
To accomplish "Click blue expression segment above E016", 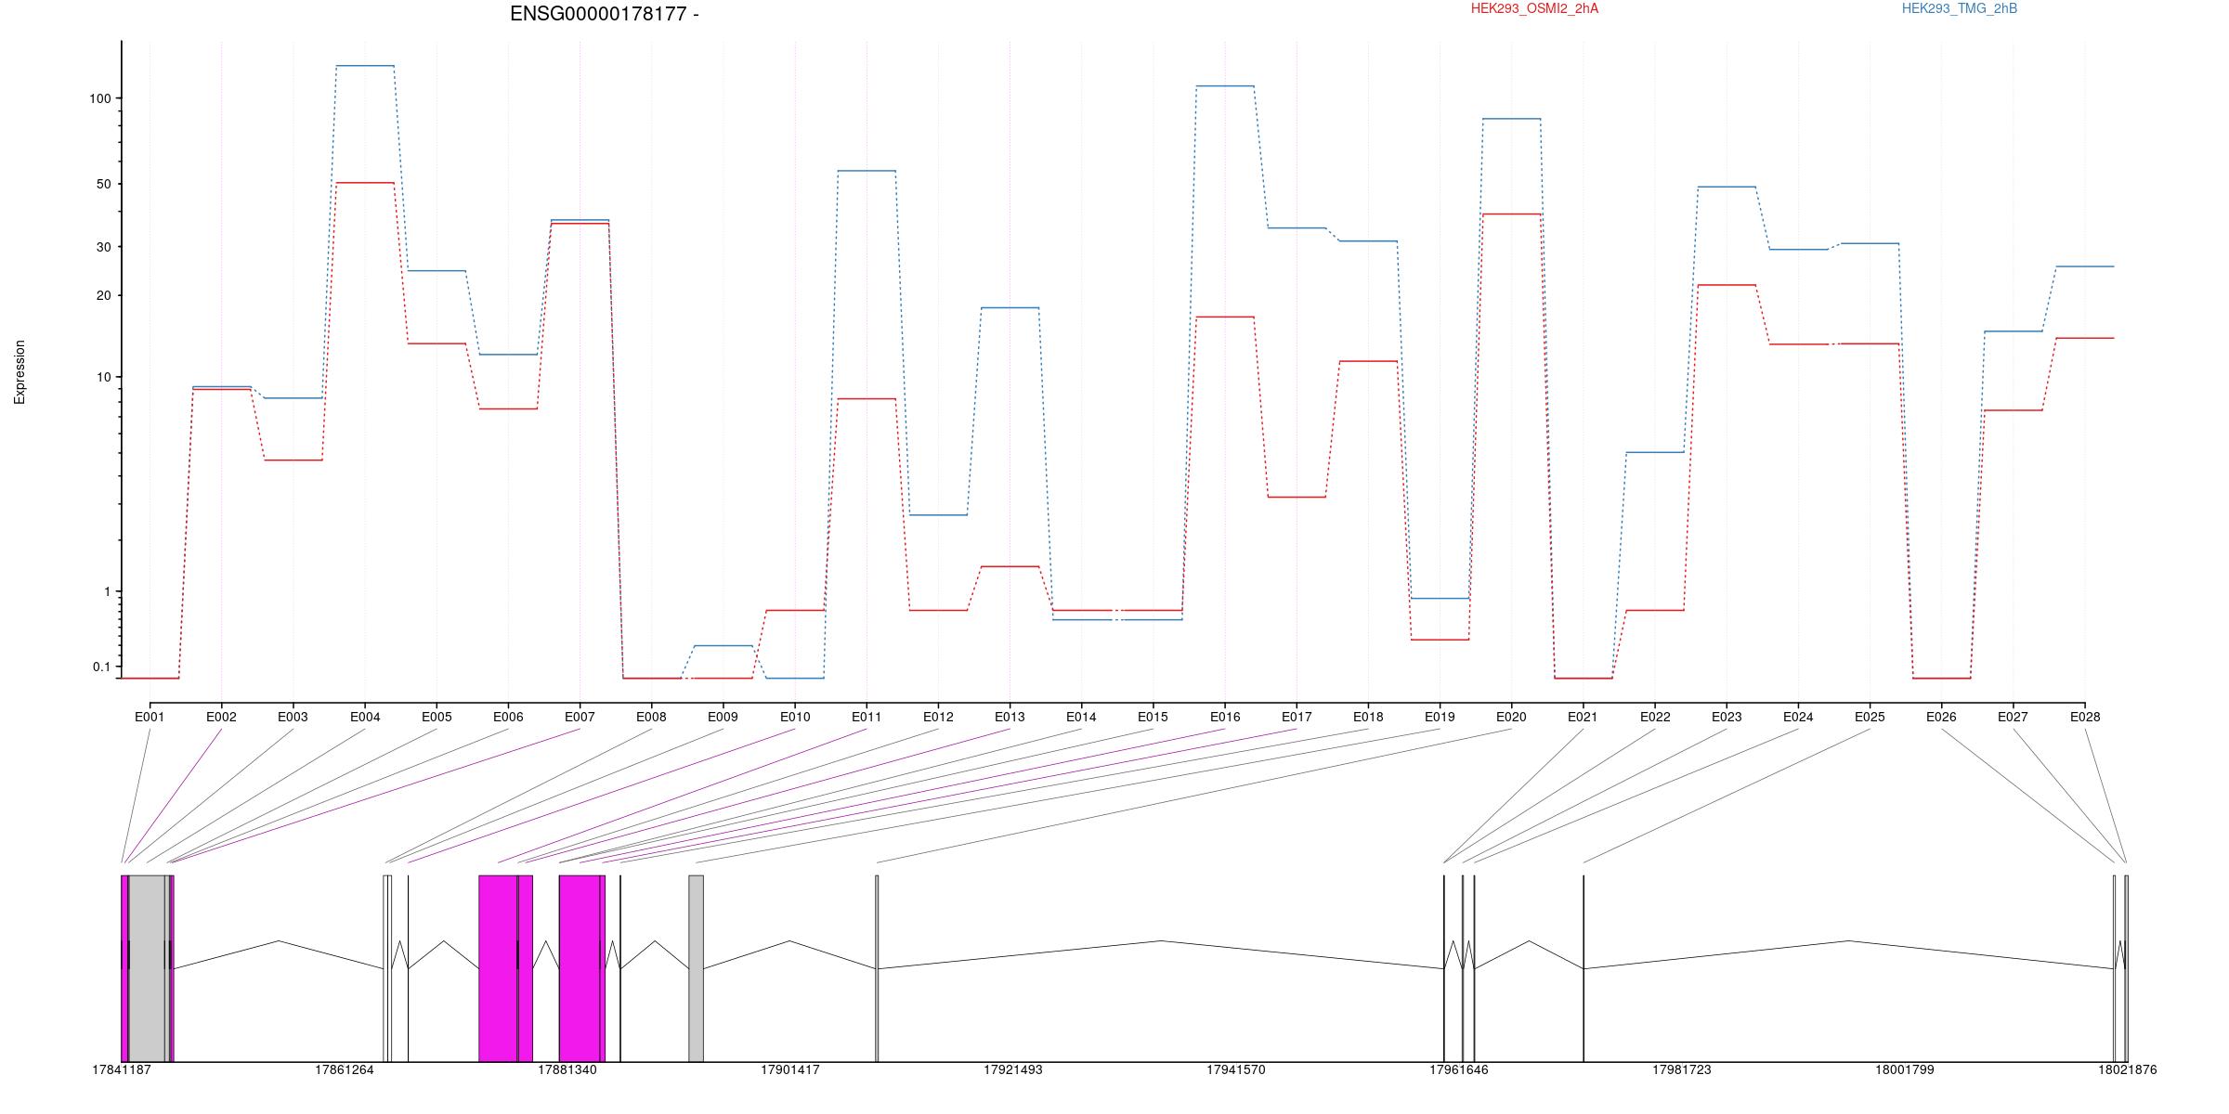I will tap(1225, 86).
